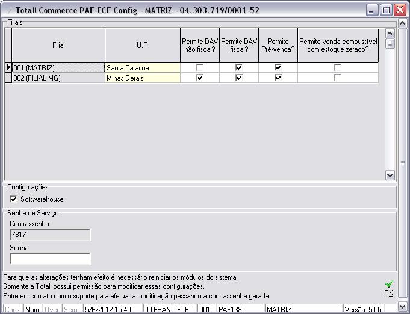
Task: Select the 002 (FILIAL MG) row cell
Action: (58, 78)
